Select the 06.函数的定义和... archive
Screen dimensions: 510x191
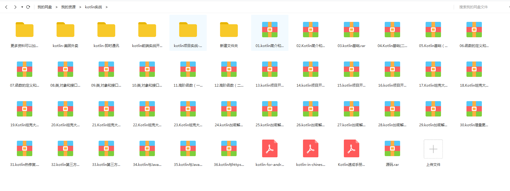pyautogui.click(x=474, y=30)
